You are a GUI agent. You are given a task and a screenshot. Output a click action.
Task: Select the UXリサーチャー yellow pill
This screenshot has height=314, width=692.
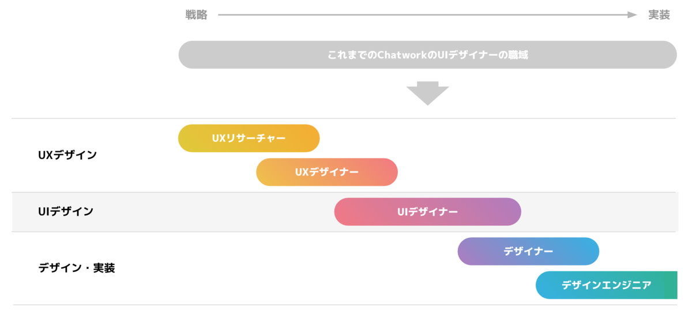tap(249, 139)
